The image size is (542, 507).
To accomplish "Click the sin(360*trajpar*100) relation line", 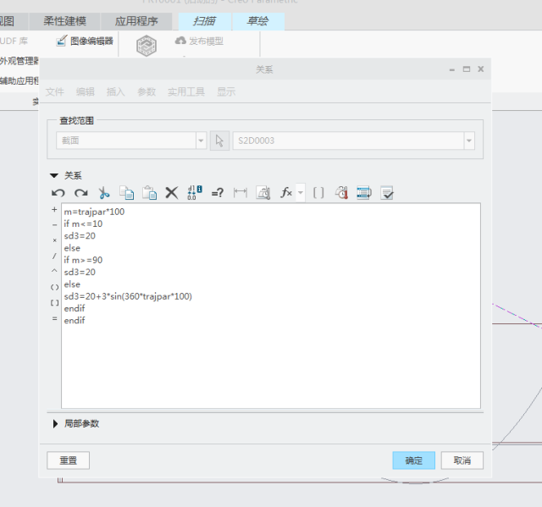I will 128,296.
